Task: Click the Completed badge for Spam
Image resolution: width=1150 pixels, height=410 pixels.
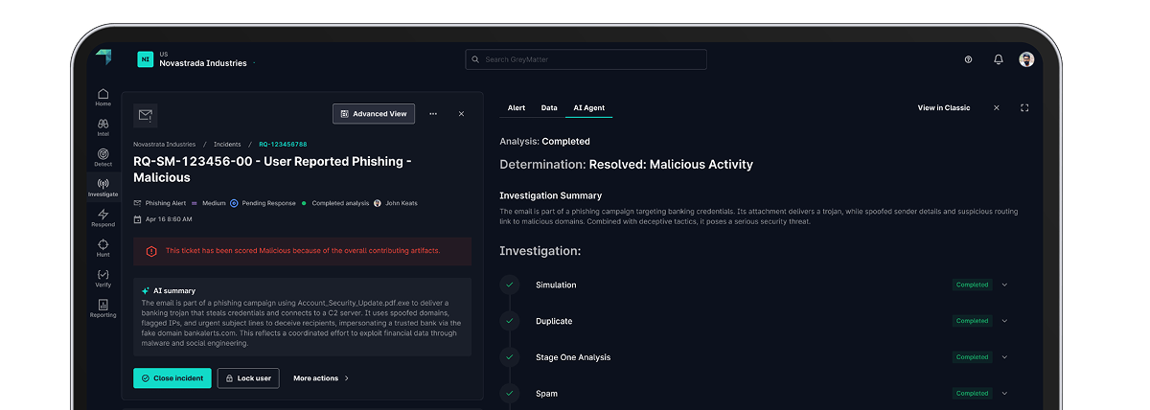Action: click(x=972, y=394)
